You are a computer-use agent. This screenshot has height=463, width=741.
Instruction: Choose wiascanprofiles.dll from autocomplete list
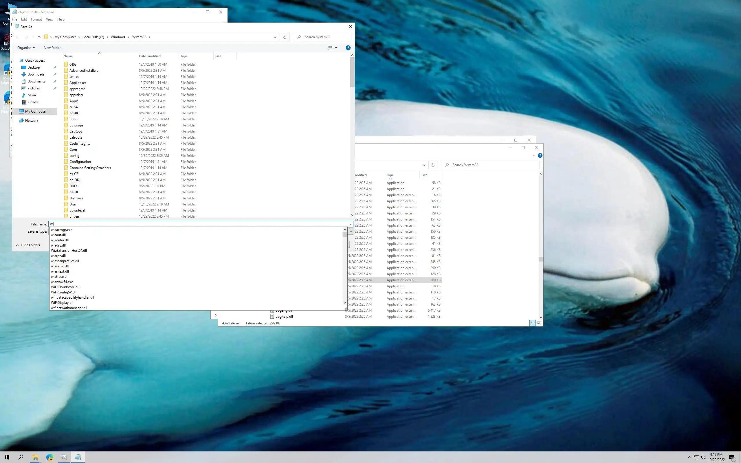[65, 261]
